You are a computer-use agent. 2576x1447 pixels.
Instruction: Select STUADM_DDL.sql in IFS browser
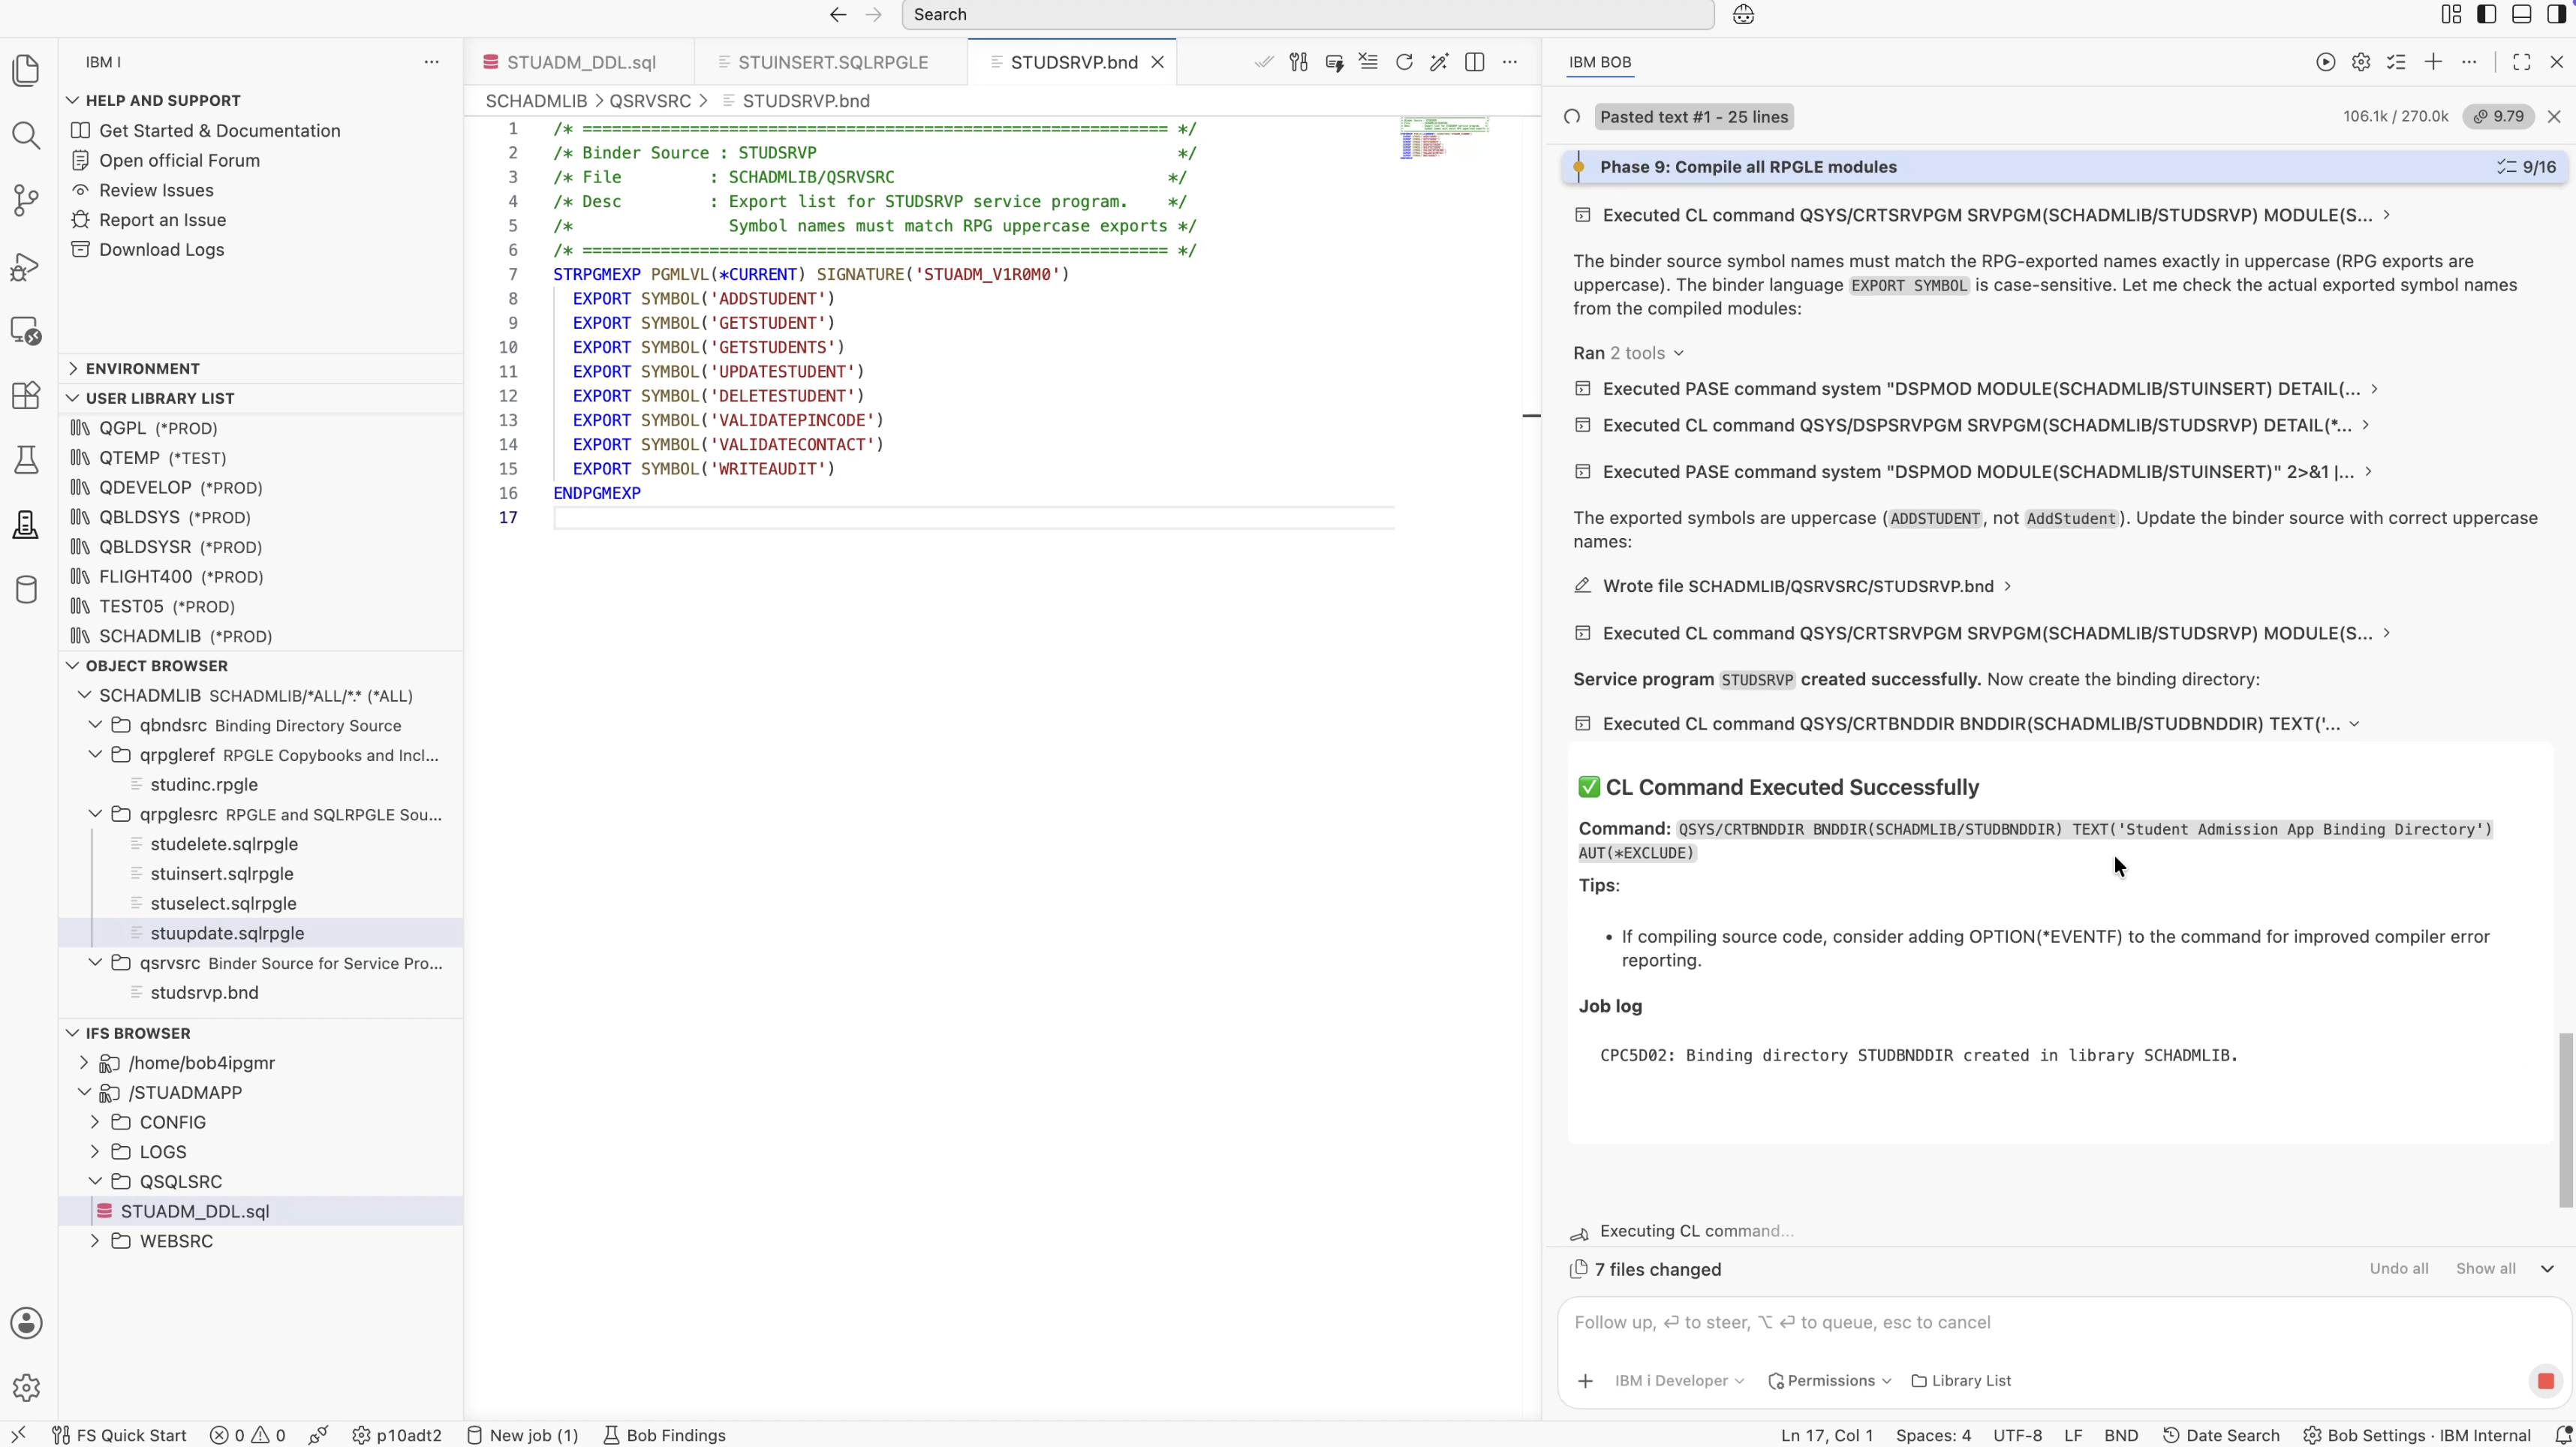click(195, 1211)
